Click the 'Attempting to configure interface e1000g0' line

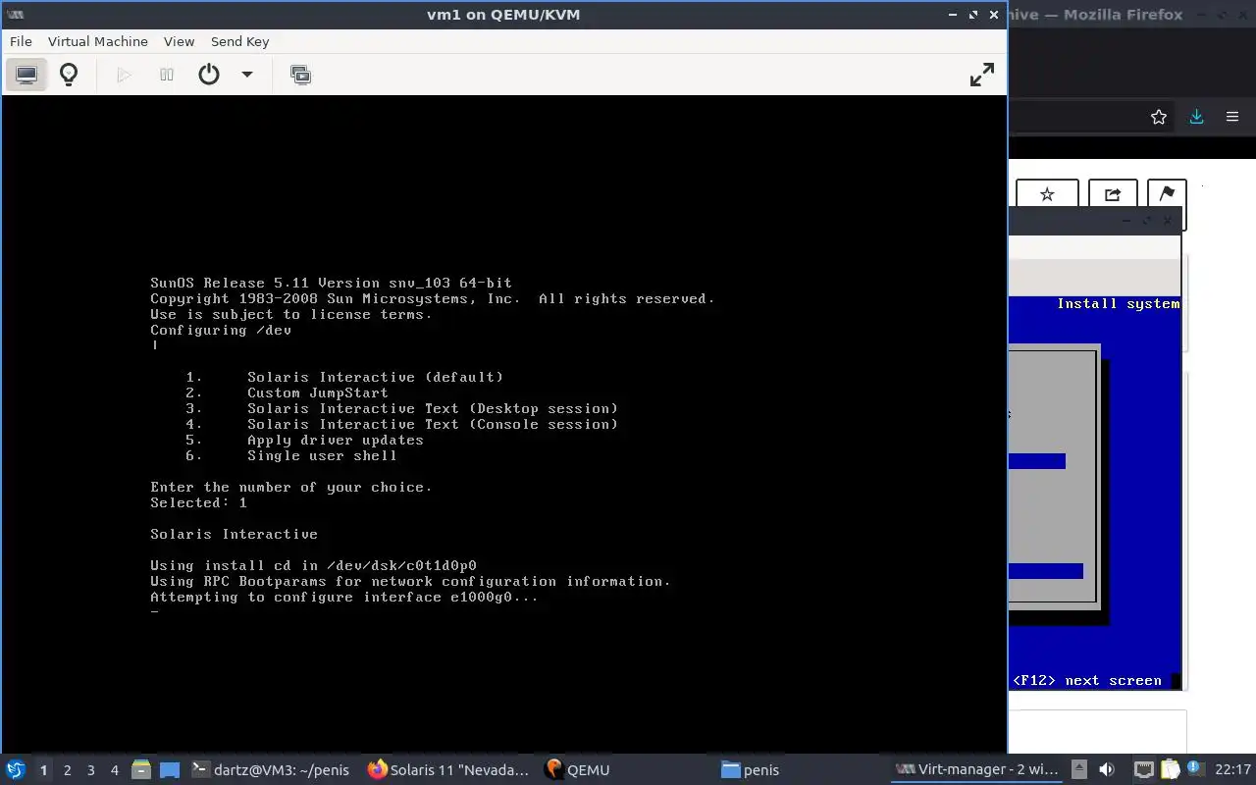coord(344,597)
